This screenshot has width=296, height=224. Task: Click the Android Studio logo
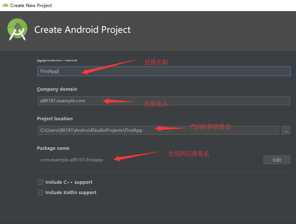(17, 30)
